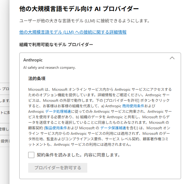The width and height of the screenshot is (185, 184).
Task: Click the 契約条件を読みました checkbox label text
Action: pos(78,155)
